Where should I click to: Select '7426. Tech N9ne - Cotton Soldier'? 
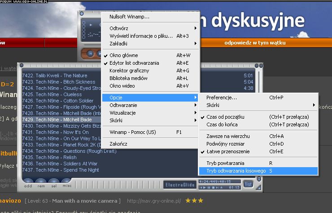point(57,101)
